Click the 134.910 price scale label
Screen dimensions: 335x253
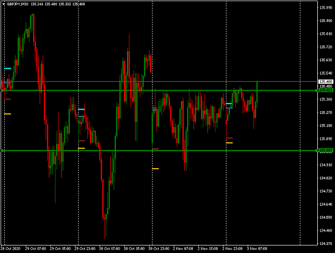coord(326,165)
